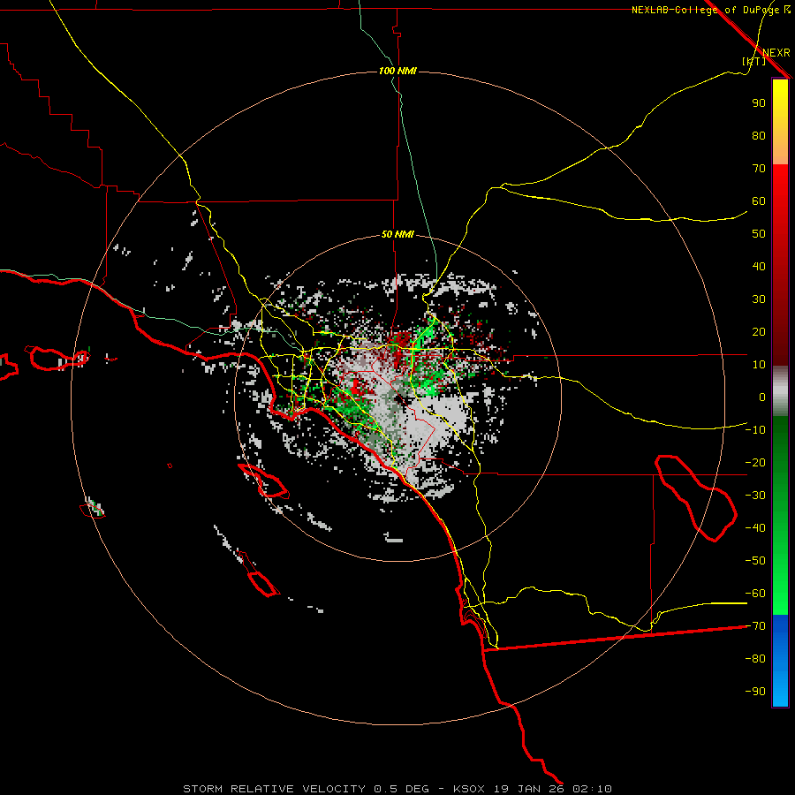Screen dimensions: 795x795
Task: Click the "-70" value on velocity scale
Action: coord(755,626)
